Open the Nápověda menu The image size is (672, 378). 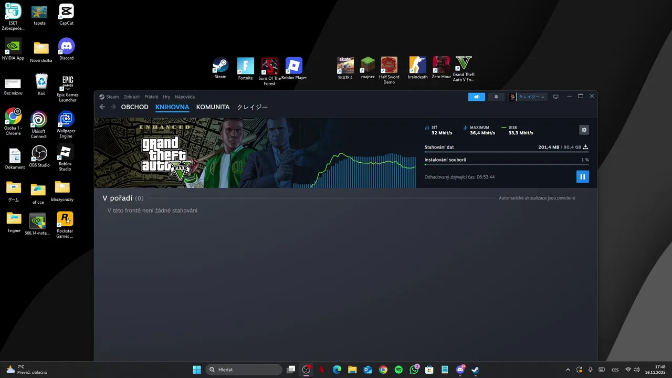click(185, 97)
